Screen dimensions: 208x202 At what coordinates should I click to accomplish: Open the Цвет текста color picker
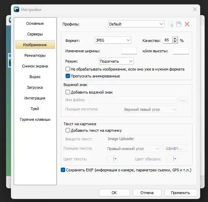click(112, 159)
